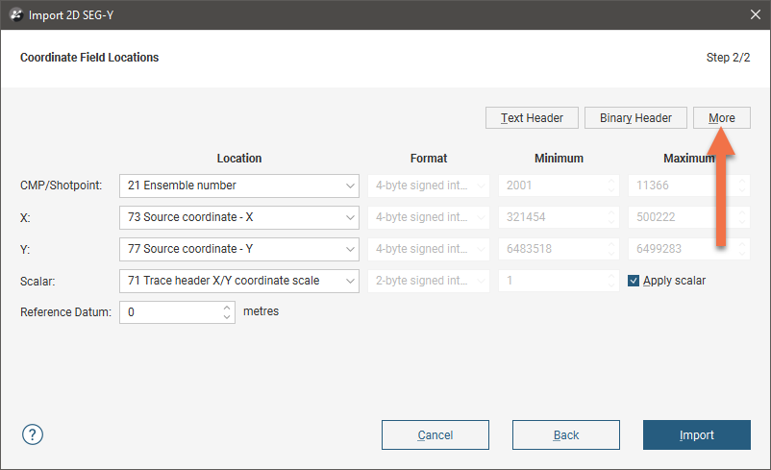
Task: Click the CMP/Shotpoint Minimum value field
Action: pyautogui.click(x=554, y=186)
